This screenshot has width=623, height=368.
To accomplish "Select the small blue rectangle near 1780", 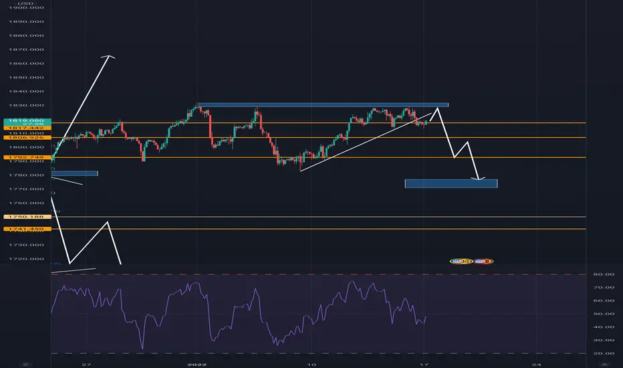I will (74, 173).
